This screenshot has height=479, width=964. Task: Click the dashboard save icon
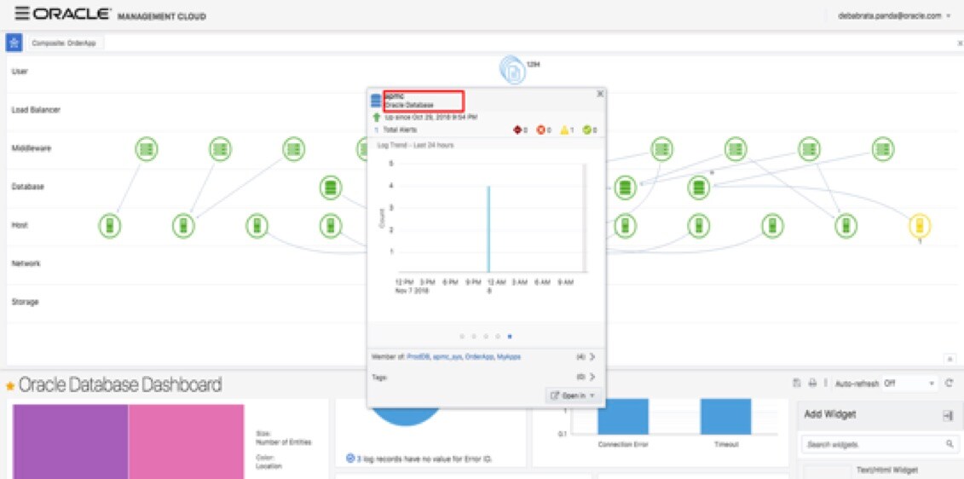click(797, 383)
